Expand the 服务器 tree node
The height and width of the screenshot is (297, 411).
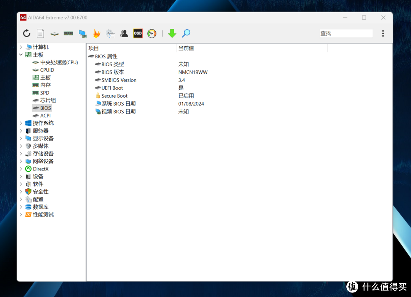(21, 131)
